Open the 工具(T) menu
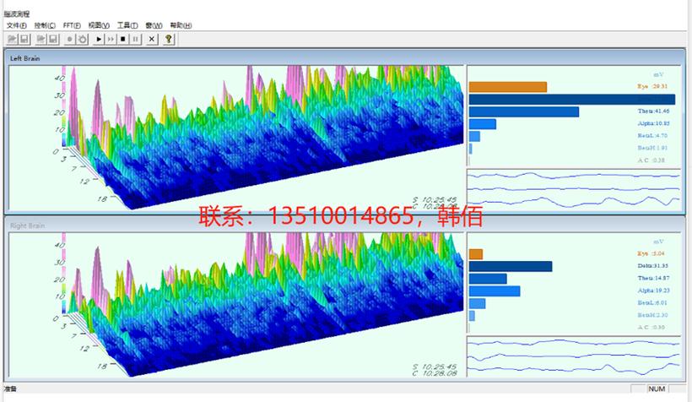The height and width of the screenshot is (402, 692). [x=127, y=25]
